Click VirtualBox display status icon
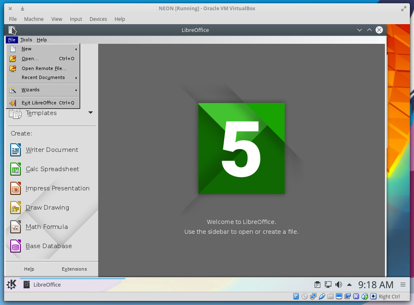 (x=339, y=296)
